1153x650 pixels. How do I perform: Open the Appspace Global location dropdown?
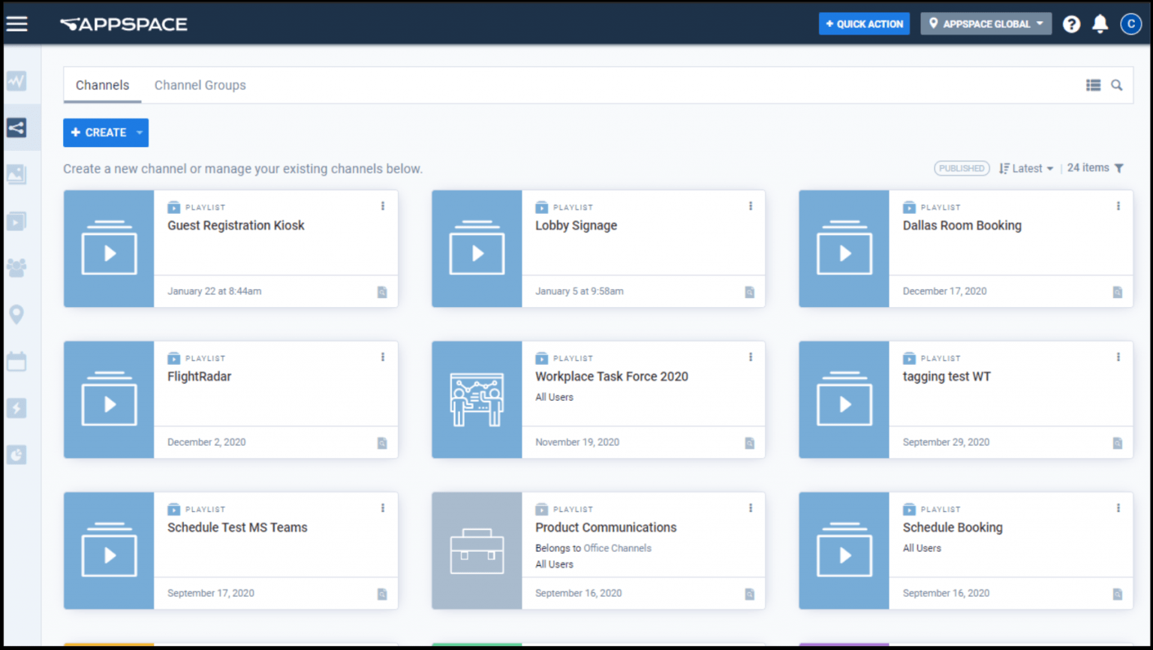point(986,24)
